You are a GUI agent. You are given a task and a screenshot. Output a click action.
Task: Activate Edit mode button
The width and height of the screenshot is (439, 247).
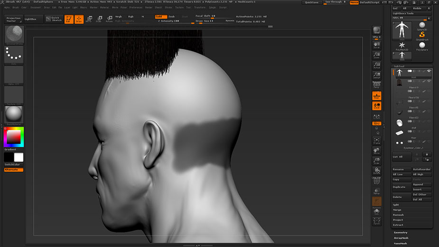click(68, 19)
